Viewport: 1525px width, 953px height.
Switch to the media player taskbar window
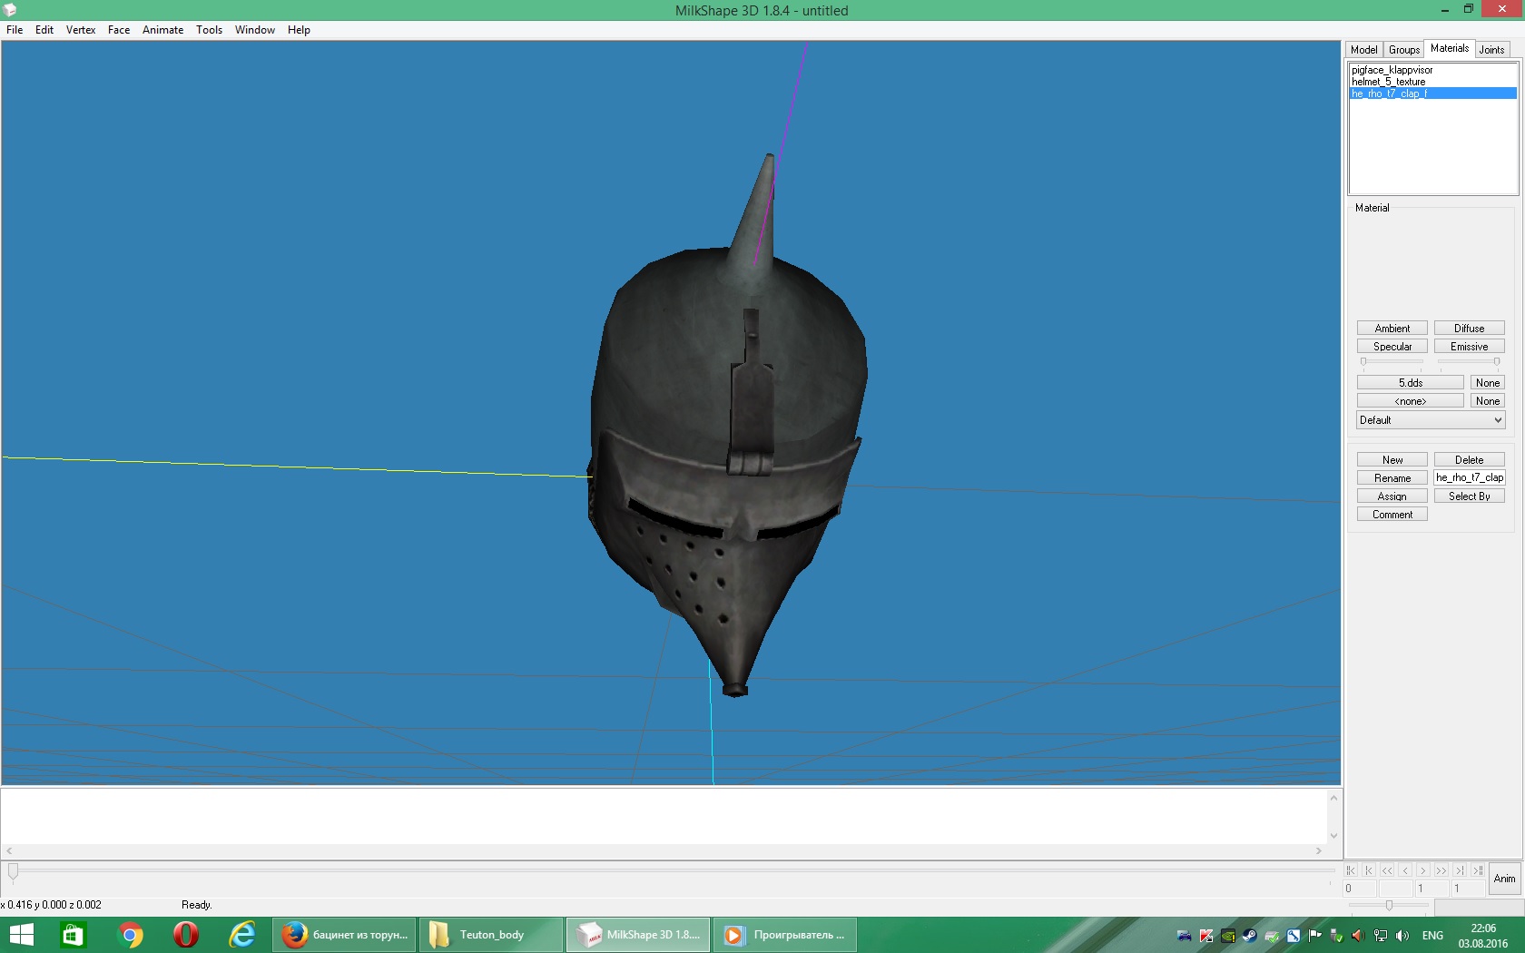tap(785, 935)
